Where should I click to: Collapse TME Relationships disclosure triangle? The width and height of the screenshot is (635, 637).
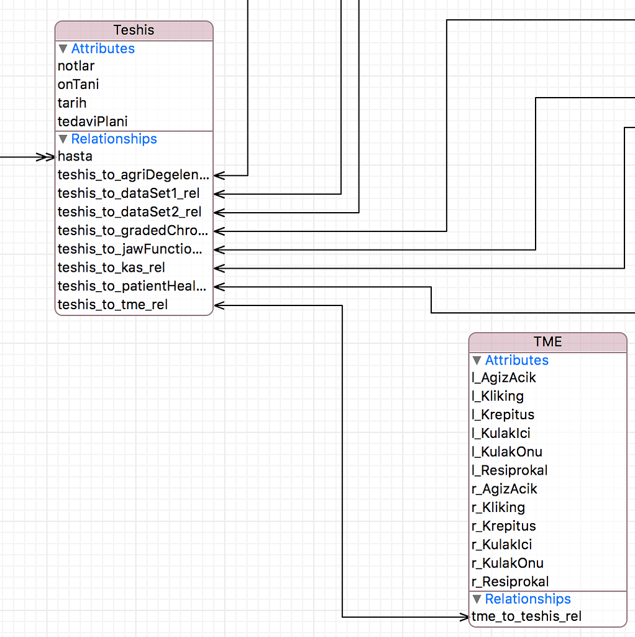(477, 599)
